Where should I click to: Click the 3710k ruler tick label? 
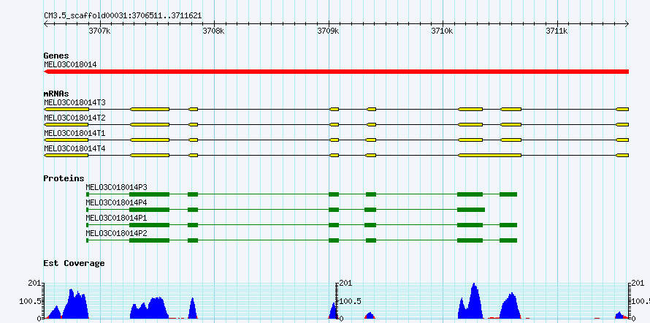point(441,31)
